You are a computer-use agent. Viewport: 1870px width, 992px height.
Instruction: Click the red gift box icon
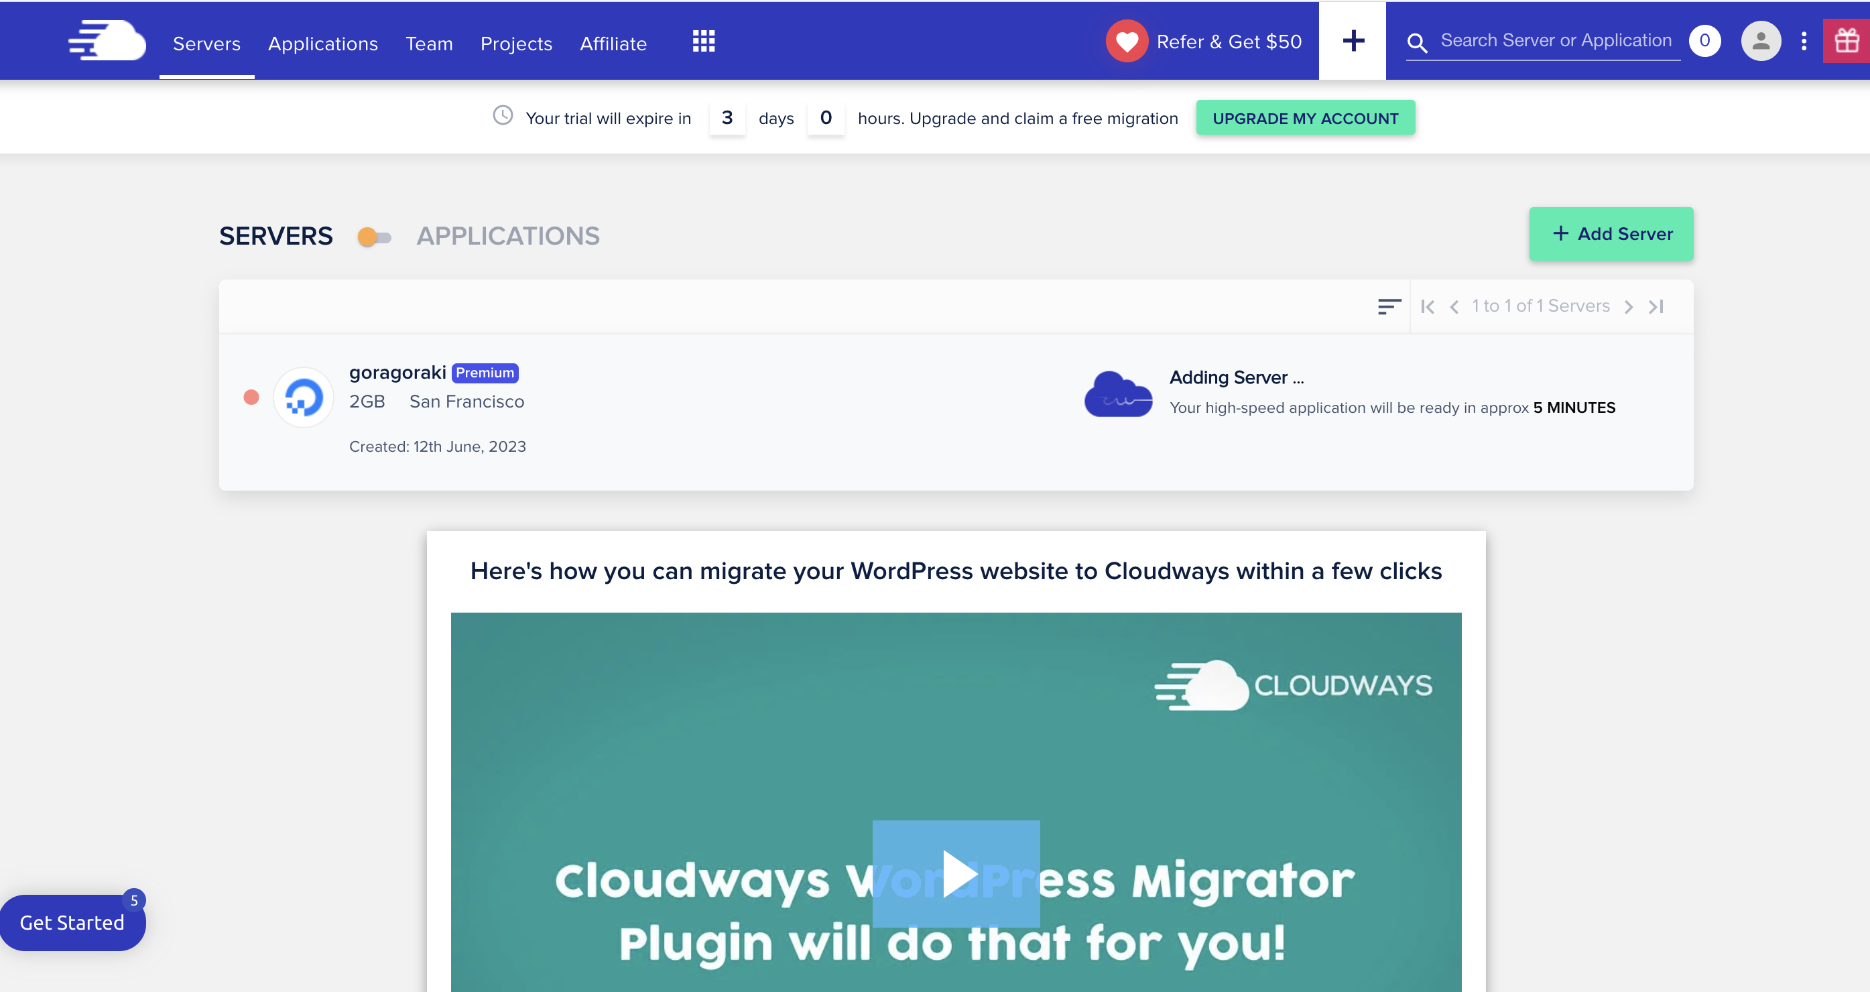pos(1847,42)
